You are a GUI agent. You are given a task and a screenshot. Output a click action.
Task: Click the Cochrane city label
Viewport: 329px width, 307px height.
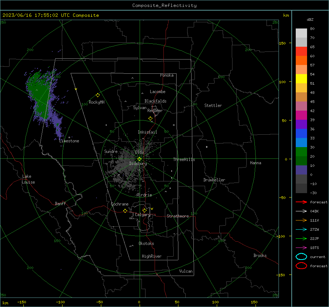click(x=120, y=204)
